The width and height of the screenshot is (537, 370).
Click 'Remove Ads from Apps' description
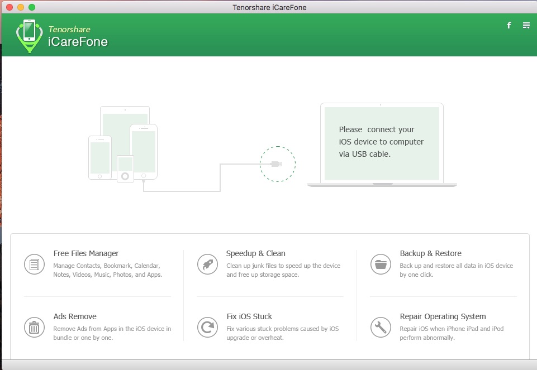tap(112, 333)
